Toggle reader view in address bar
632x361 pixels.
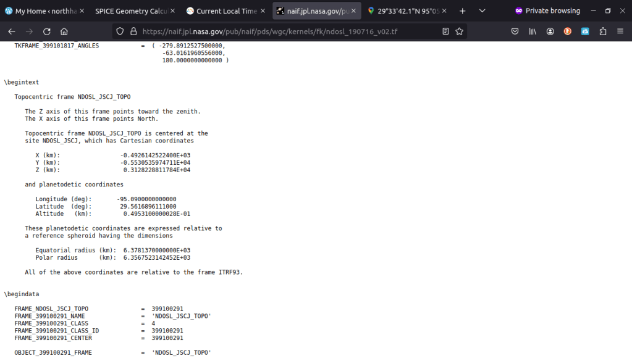click(445, 31)
